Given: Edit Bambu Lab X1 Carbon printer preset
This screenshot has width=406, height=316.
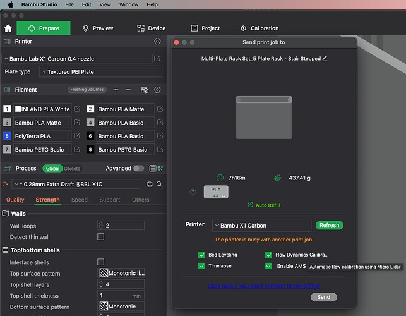Looking at the screenshot, I should (157, 59).
